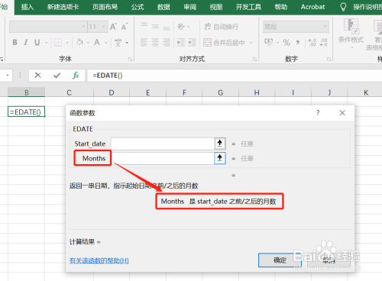The image size is (382, 281).
Task: Open the borders dropdown arrow
Action: pos(67,43)
